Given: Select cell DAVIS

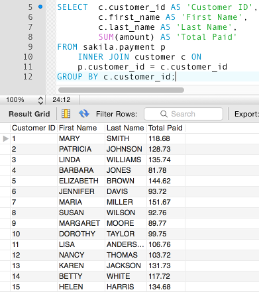Looking at the screenshot, I should (x=126, y=191).
